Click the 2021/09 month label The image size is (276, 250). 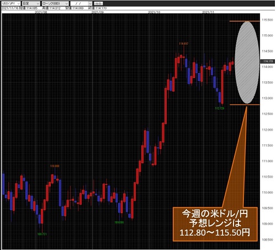pyautogui.click(x=98, y=12)
